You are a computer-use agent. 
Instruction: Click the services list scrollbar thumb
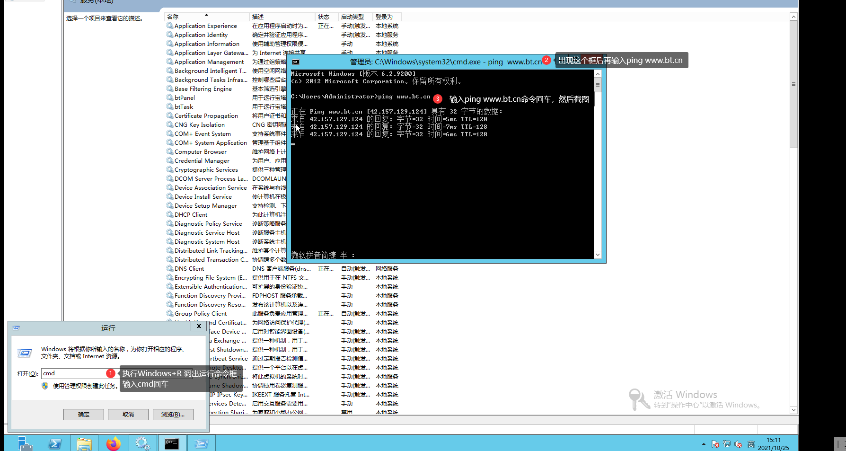(793, 85)
